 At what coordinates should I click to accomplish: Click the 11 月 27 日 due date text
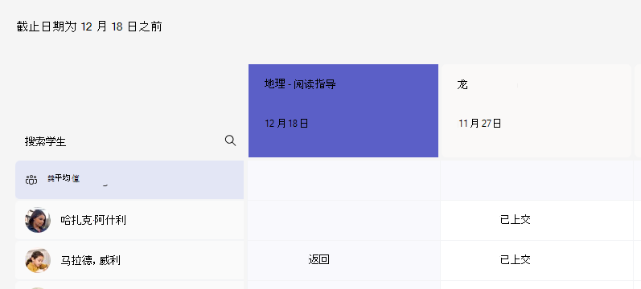479,124
